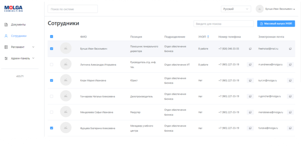Click the phone number +7 (926) 046-33-55
The image size is (301, 151).
pos(229,49)
